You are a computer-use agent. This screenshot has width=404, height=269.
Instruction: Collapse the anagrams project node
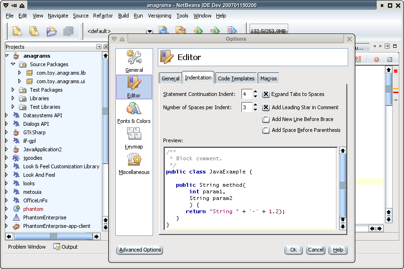tap(7, 55)
